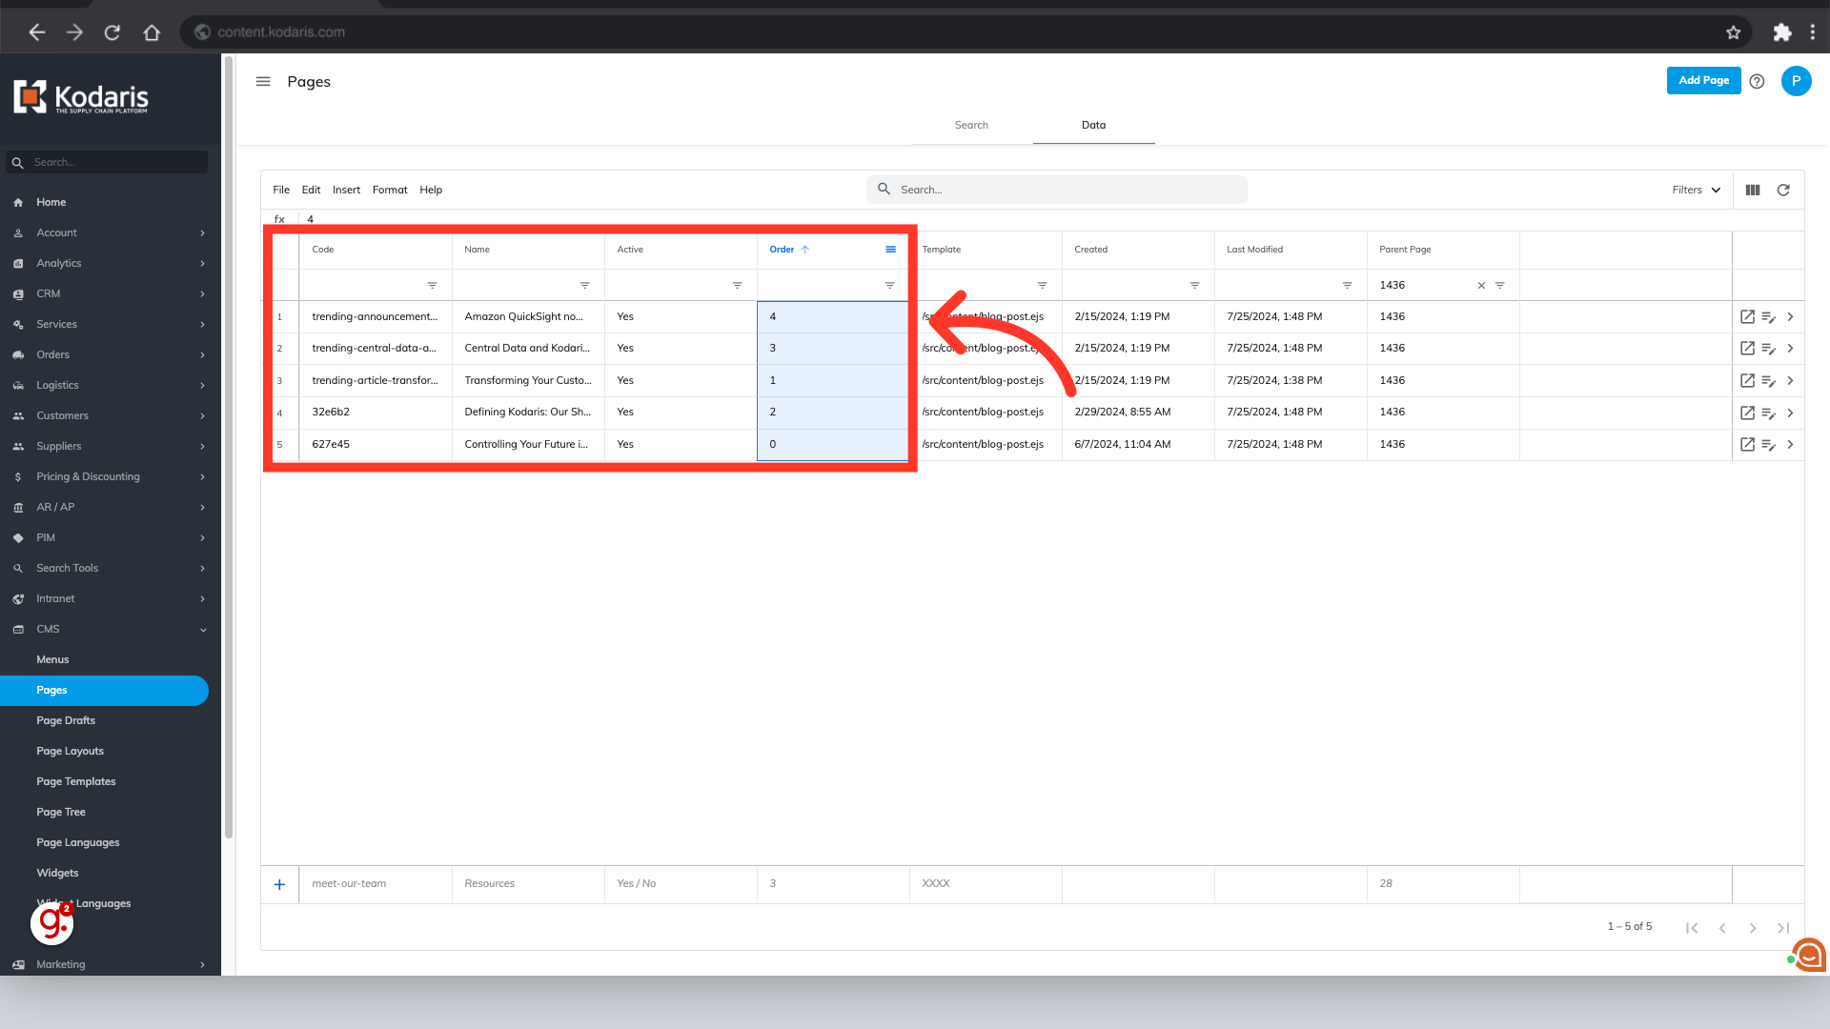The image size is (1830, 1029).
Task: Click edit details icon for row 627e45
Action: click(x=1768, y=445)
